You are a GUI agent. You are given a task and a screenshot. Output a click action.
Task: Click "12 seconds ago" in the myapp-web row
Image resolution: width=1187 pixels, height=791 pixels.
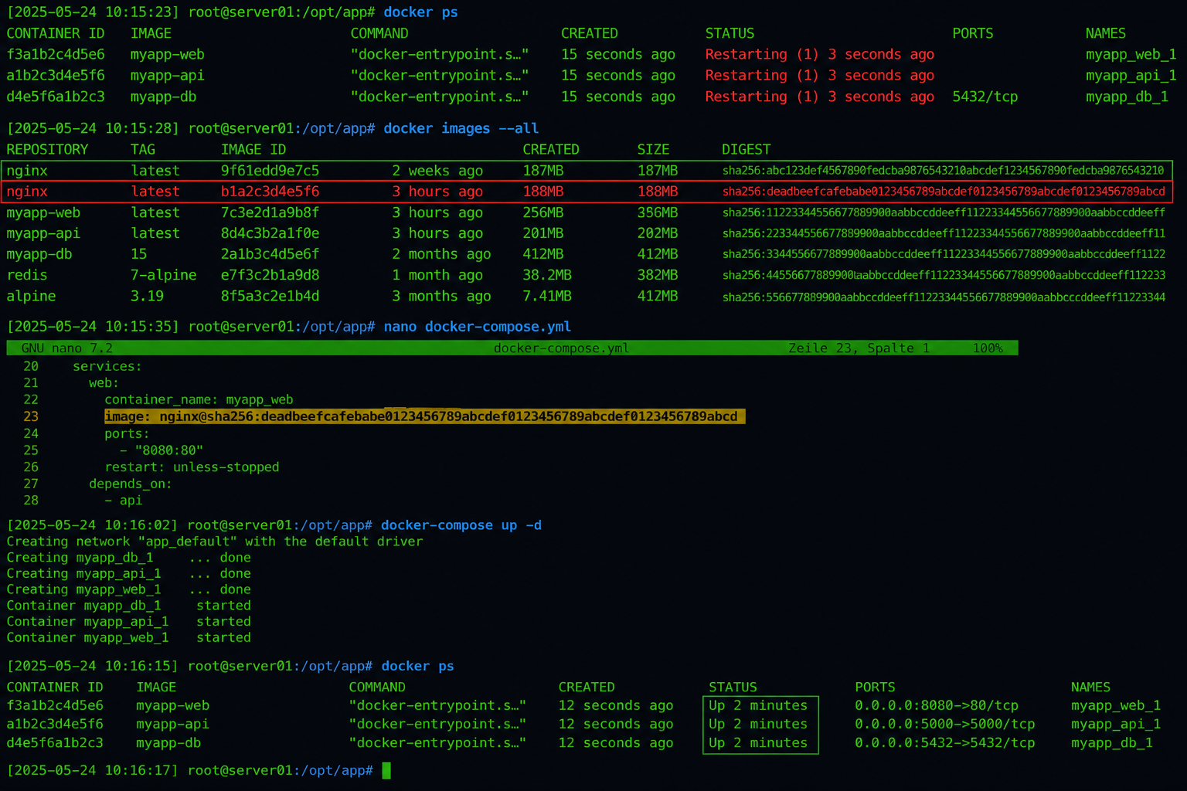[x=616, y=705]
